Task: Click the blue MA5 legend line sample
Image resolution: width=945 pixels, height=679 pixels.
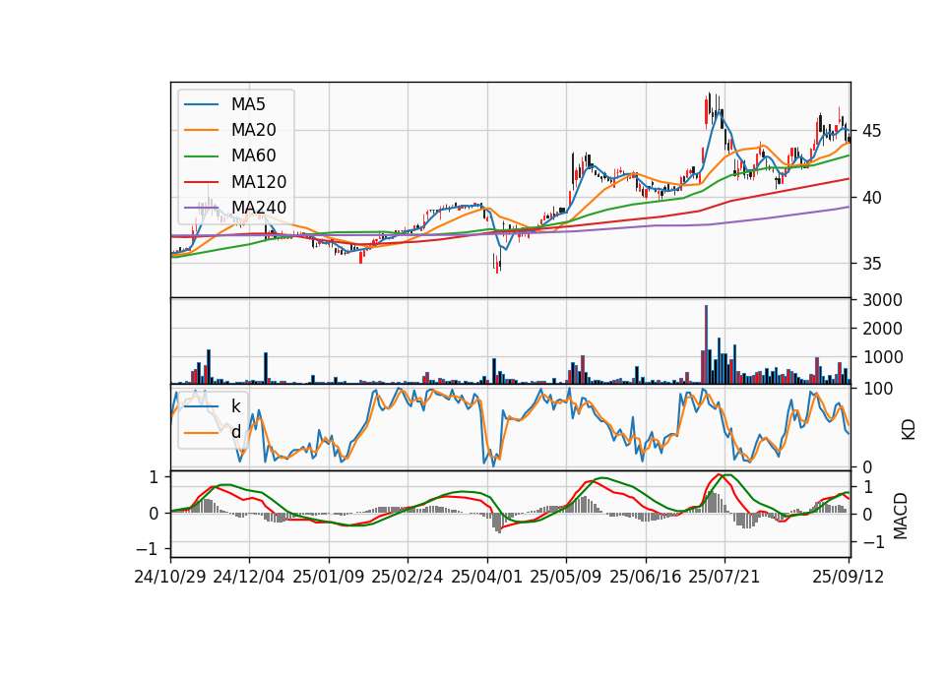Action: point(201,104)
